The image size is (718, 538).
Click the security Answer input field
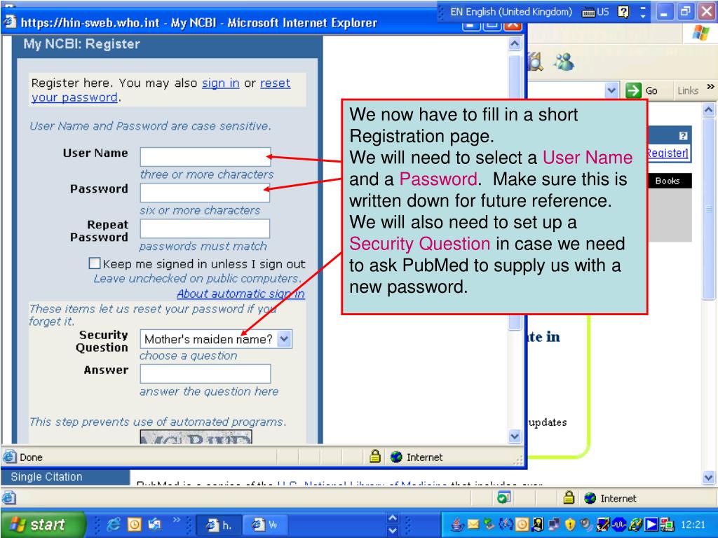tap(205, 374)
